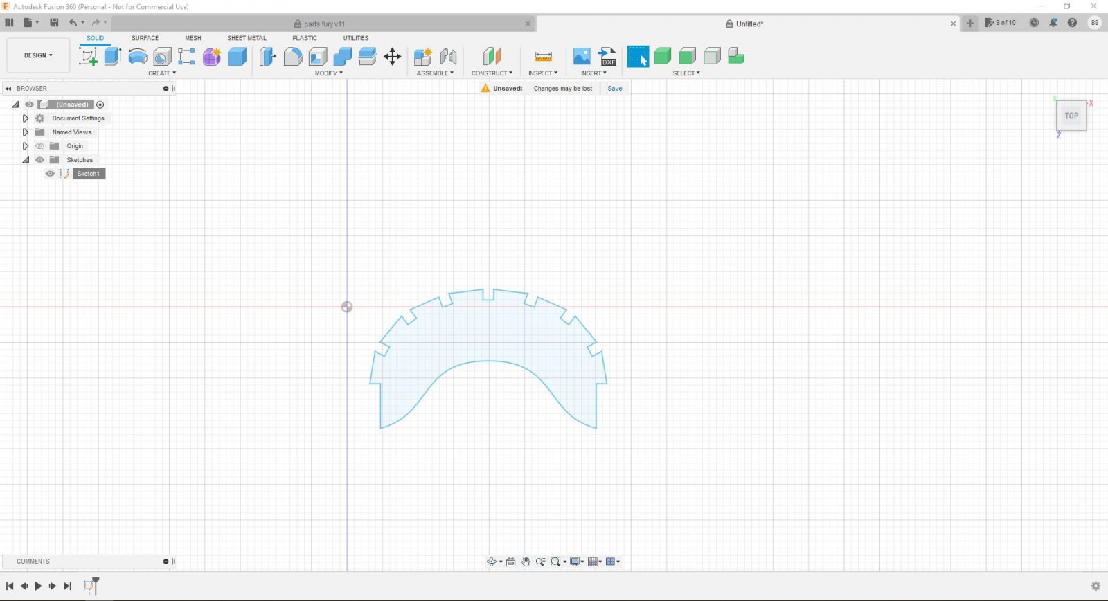This screenshot has height=601, width=1108.
Task: Select the Shell tool
Action: point(318,56)
